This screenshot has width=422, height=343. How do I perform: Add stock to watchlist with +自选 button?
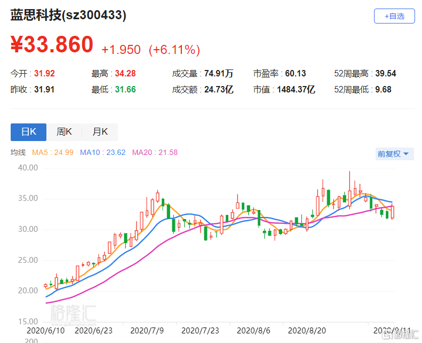[394, 16]
